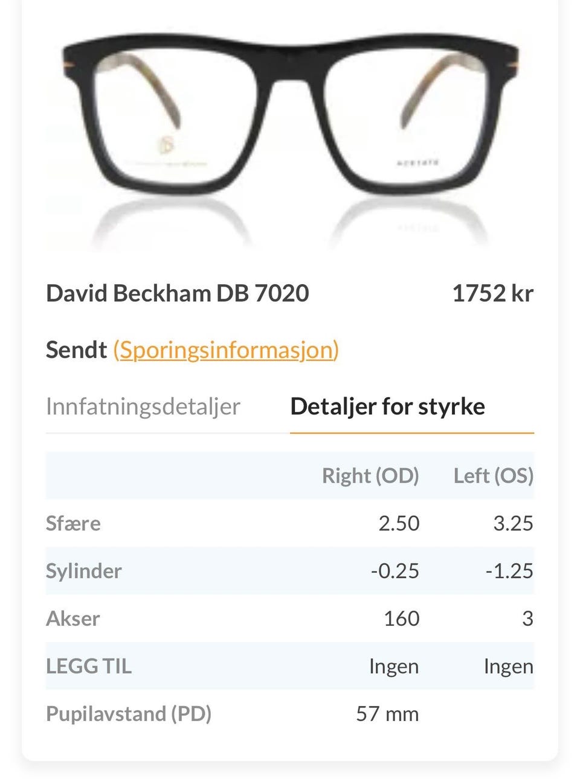580x779 pixels.
Task: Click the right eye cylinder value -0.25
Action: pos(395,571)
